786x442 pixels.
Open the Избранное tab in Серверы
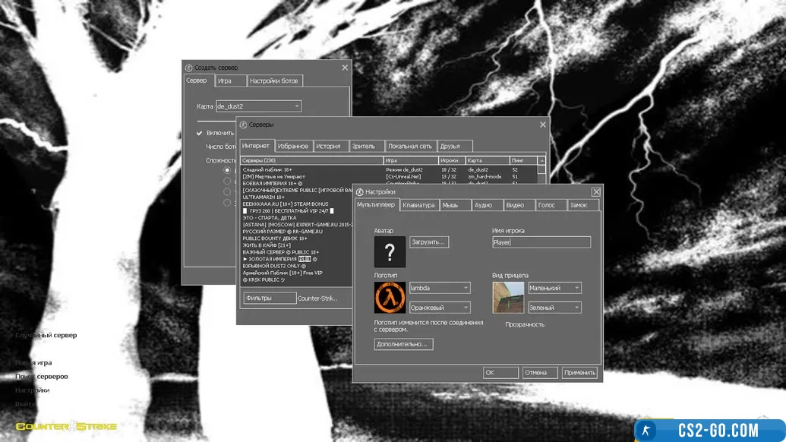click(x=293, y=146)
